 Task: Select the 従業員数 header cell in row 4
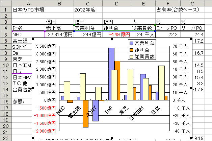(143, 28)
